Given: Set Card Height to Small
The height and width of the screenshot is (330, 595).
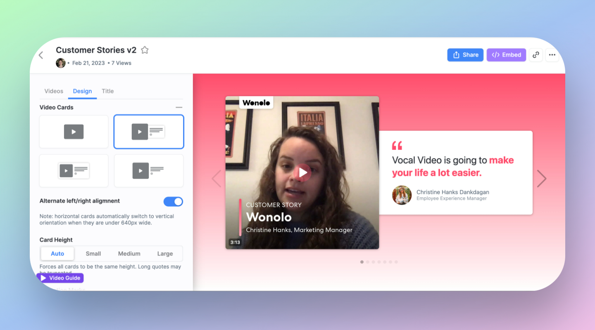Looking at the screenshot, I should point(93,254).
